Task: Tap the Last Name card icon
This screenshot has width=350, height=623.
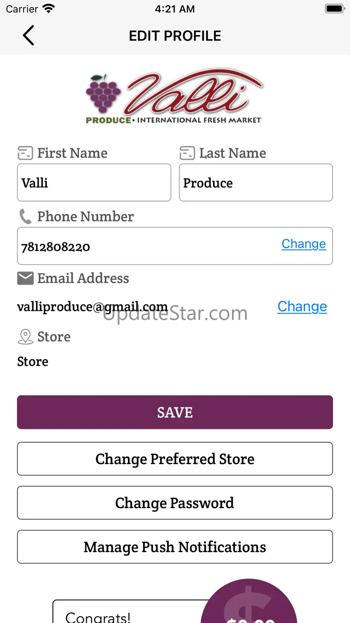Action: pos(187,153)
